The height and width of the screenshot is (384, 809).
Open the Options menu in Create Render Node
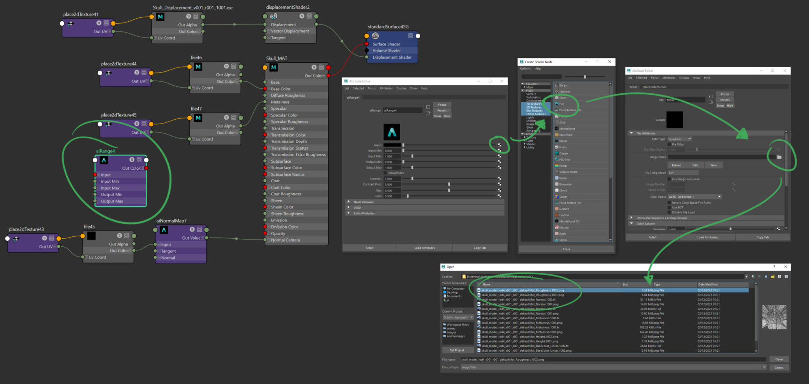tap(525, 68)
